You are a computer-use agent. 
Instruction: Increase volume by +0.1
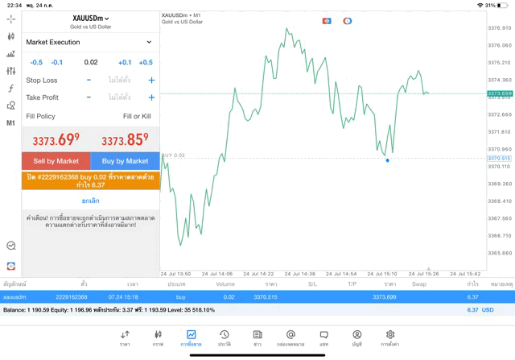pyautogui.click(x=124, y=62)
